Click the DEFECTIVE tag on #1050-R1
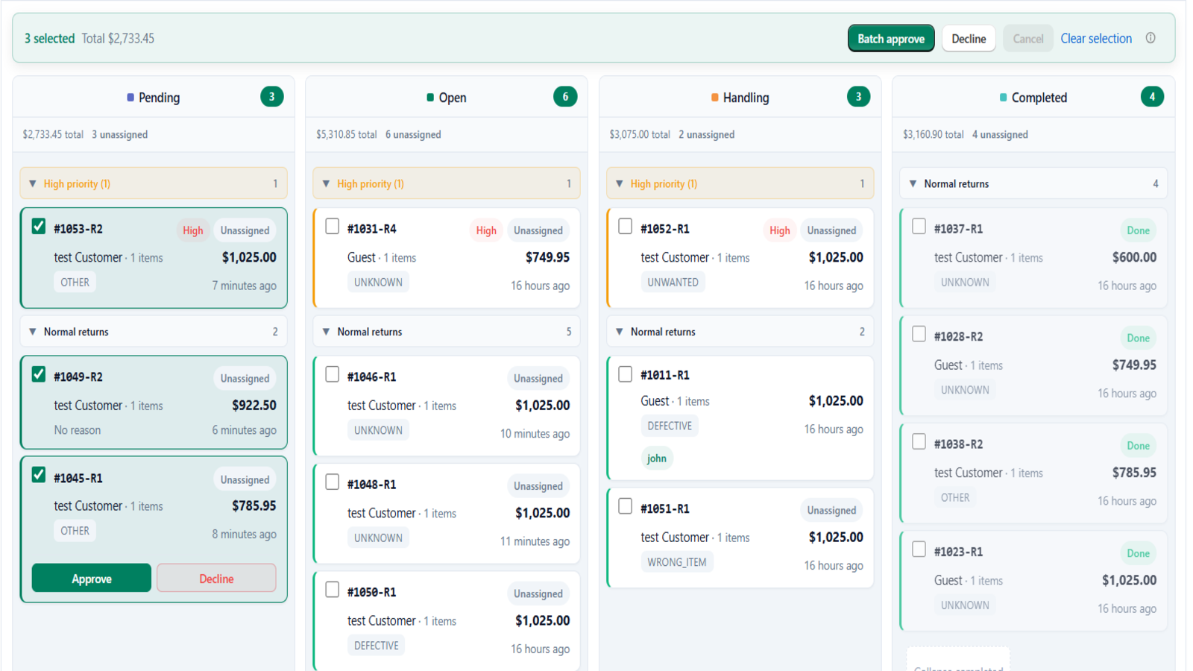 click(x=377, y=646)
